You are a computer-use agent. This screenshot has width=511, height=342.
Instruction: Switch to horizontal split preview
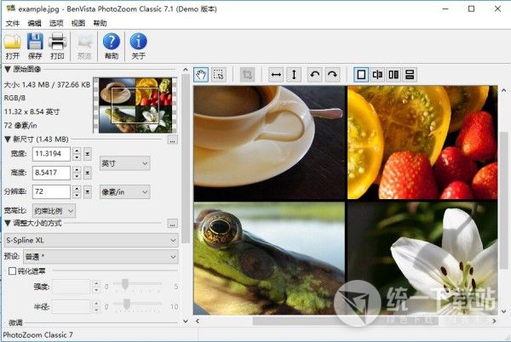pos(410,75)
